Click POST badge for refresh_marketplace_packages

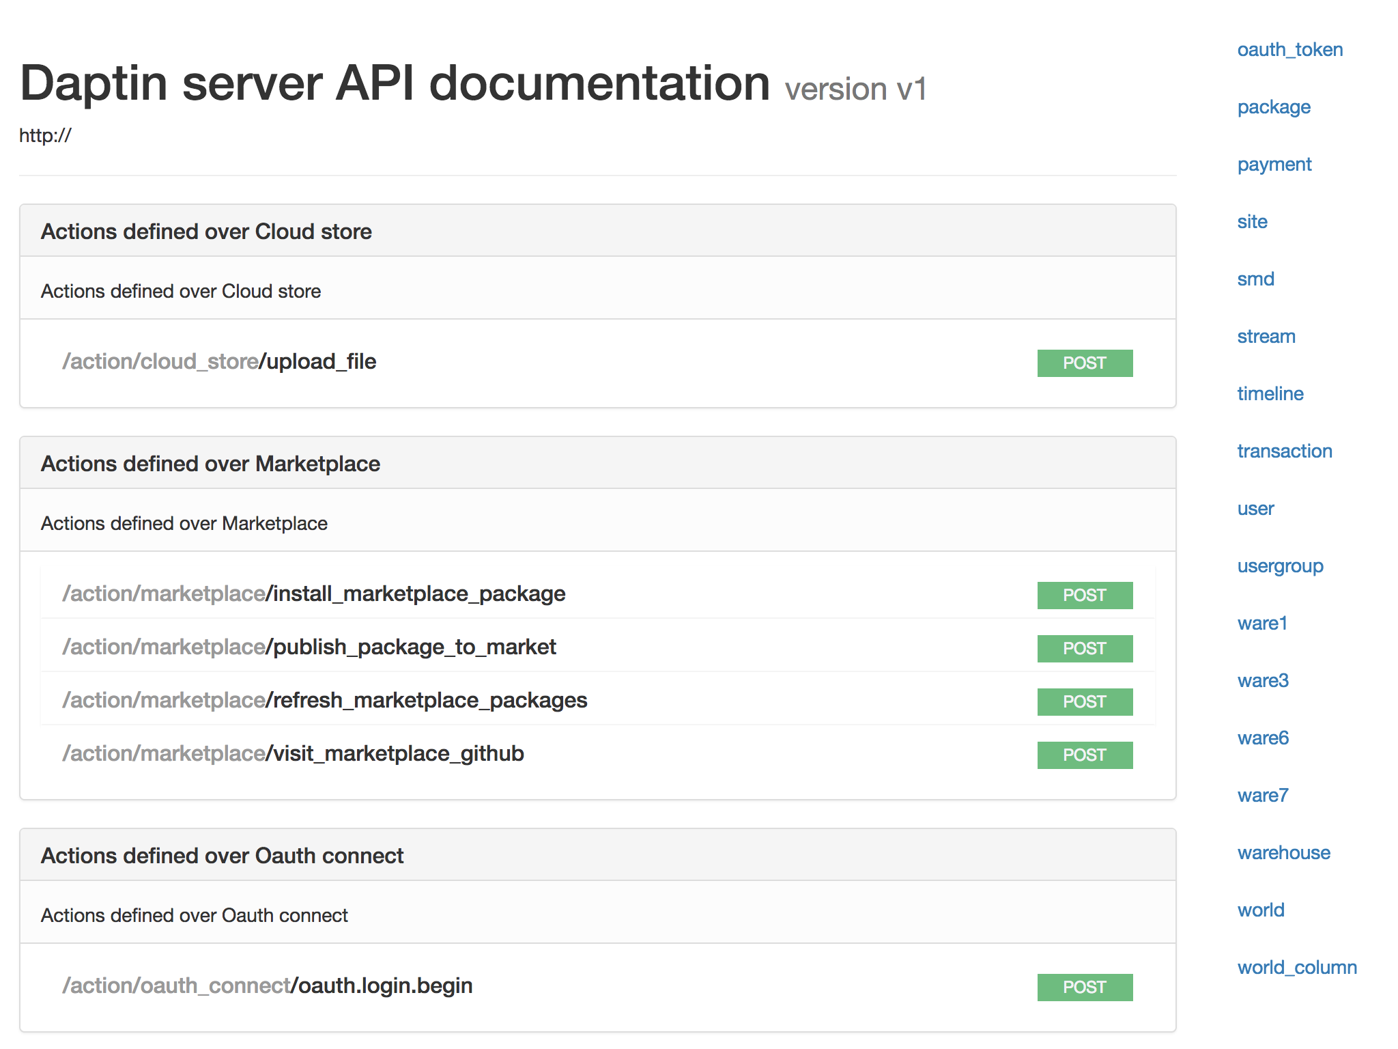1084,701
